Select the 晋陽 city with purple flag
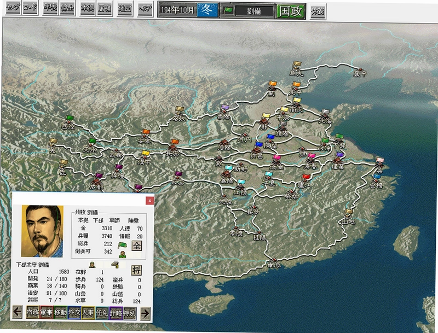 (224, 112)
